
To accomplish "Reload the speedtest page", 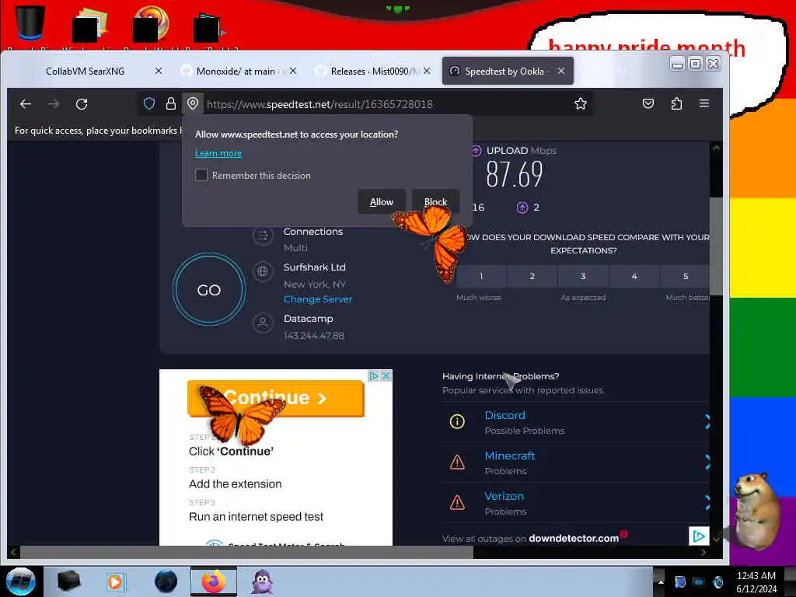I will tap(82, 104).
